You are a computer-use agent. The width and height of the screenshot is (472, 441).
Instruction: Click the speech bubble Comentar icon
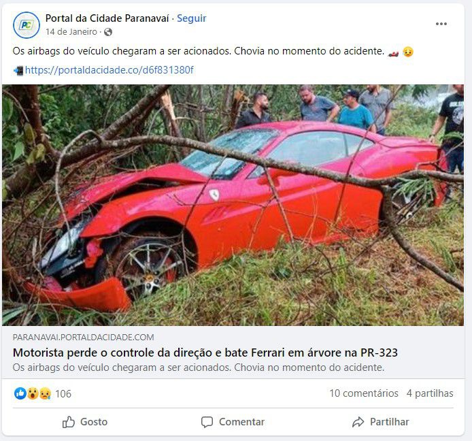pos(207,422)
